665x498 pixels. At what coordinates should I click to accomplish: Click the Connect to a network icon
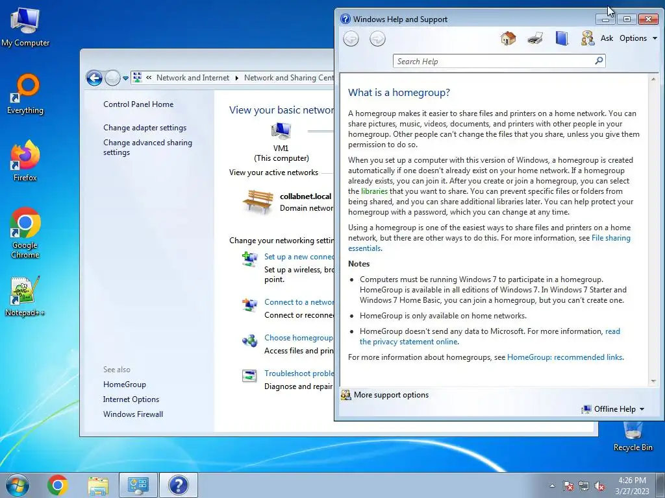click(x=249, y=305)
